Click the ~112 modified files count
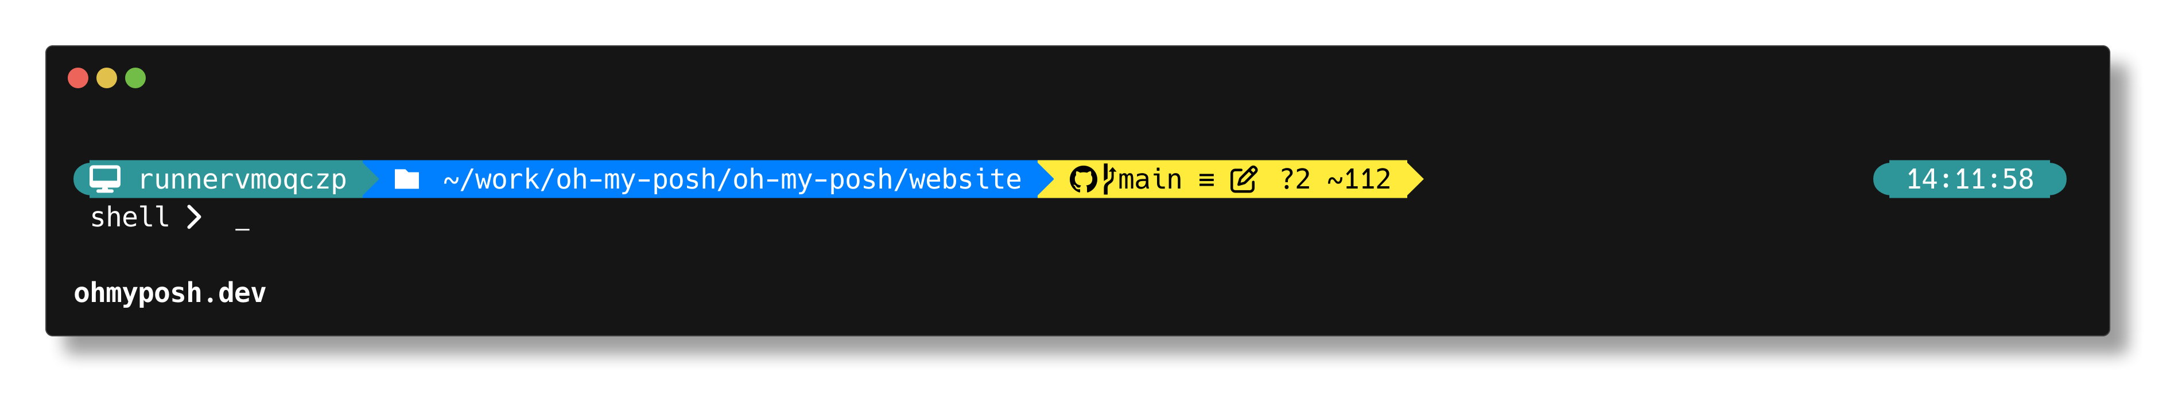Image resolution: width=2174 pixels, height=400 pixels. pyautogui.click(x=1359, y=179)
